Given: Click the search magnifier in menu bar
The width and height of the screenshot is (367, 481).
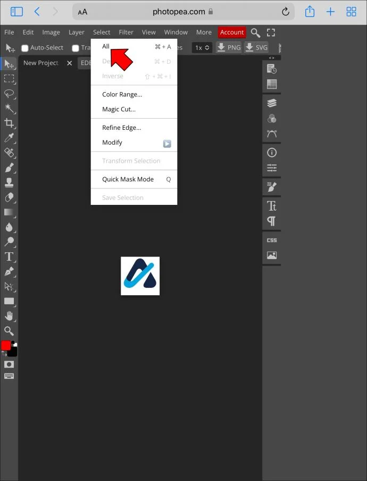Looking at the screenshot, I should click(255, 32).
